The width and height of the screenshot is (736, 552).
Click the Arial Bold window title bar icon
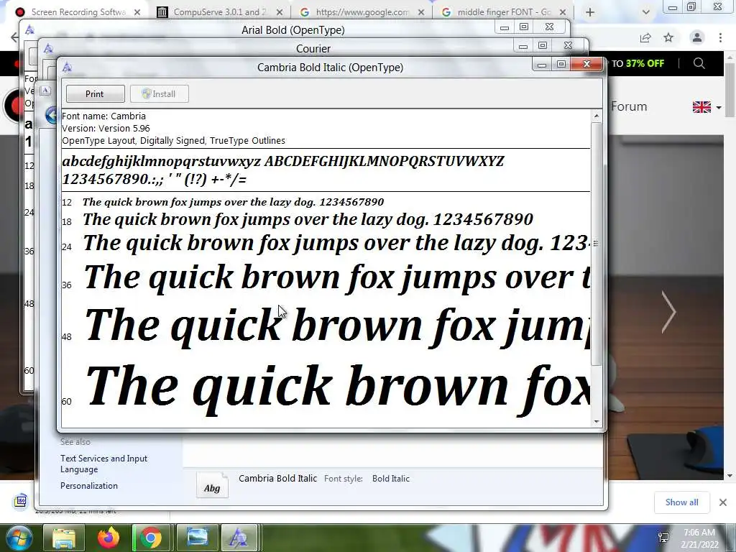tap(30, 30)
